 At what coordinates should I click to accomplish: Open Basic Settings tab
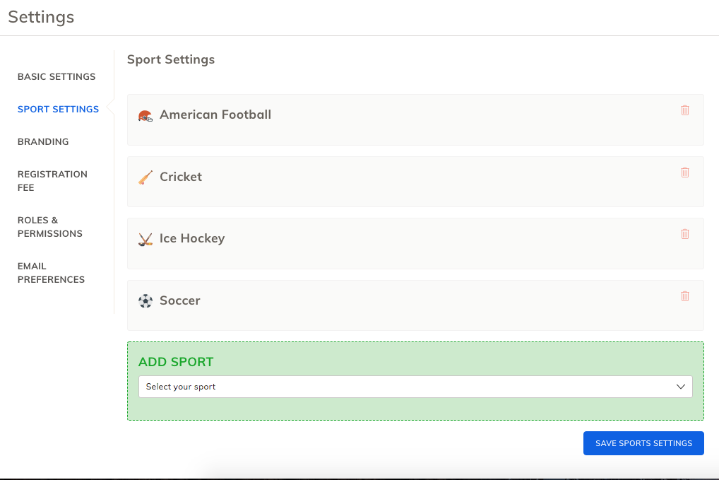[x=57, y=76]
